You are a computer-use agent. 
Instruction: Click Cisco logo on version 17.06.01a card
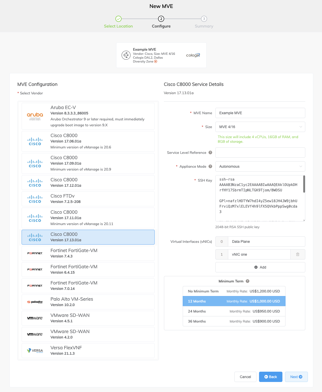tap(35, 141)
